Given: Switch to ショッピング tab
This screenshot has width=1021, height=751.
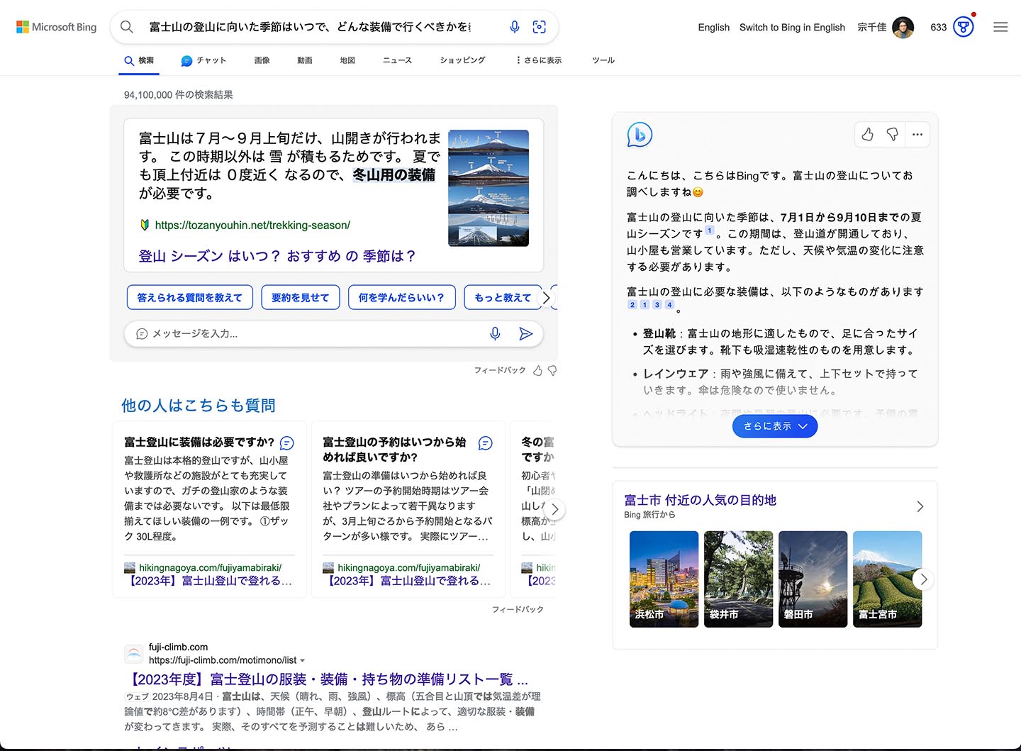Looking at the screenshot, I should [462, 60].
